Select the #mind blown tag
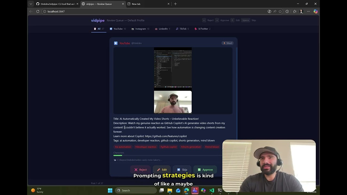 click(212, 147)
